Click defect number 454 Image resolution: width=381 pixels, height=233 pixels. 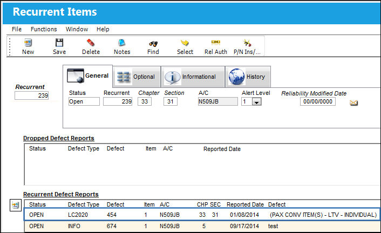pos(112,215)
